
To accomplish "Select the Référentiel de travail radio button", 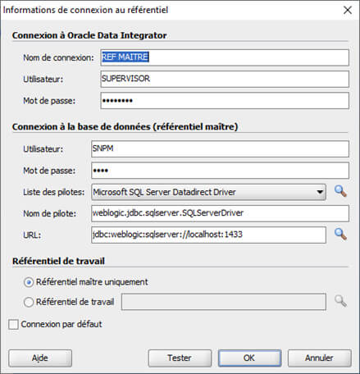I will [29, 302].
